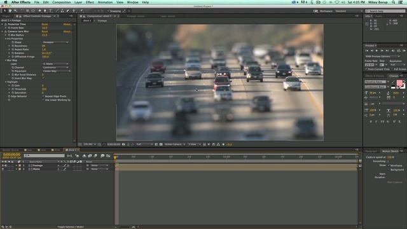Click Play in Preview panel
Screen dimensions: 407x229
click(x=376, y=51)
